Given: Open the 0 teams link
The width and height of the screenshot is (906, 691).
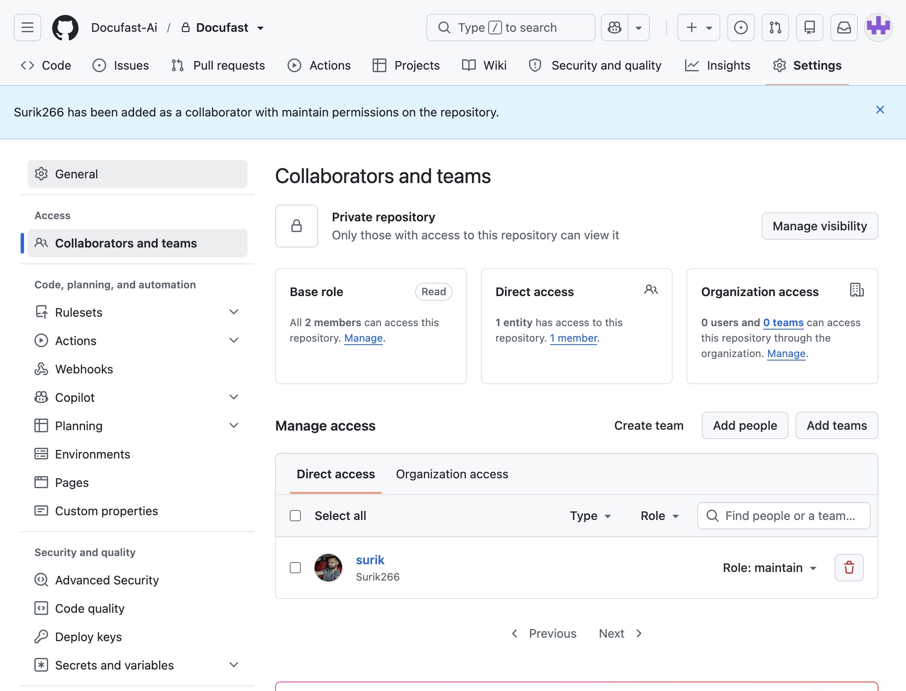Looking at the screenshot, I should (783, 323).
